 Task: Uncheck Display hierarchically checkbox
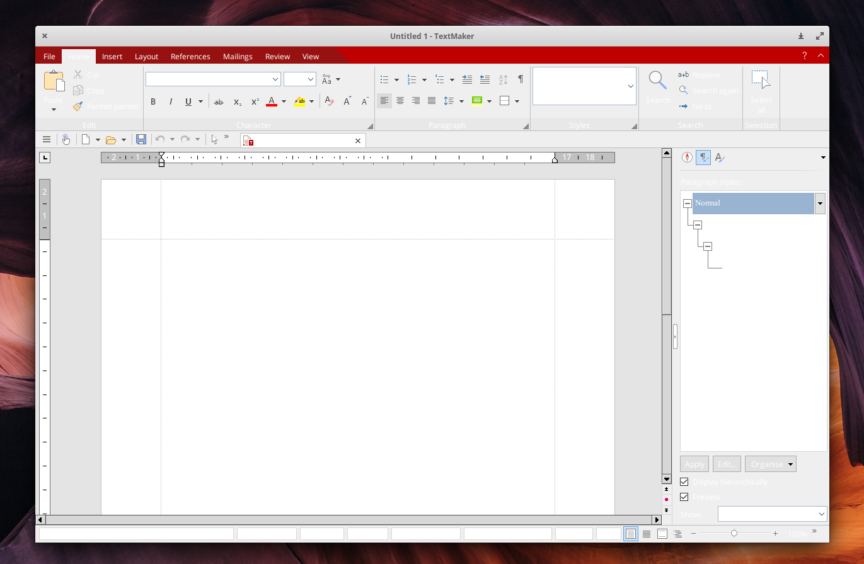click(684, 482)
